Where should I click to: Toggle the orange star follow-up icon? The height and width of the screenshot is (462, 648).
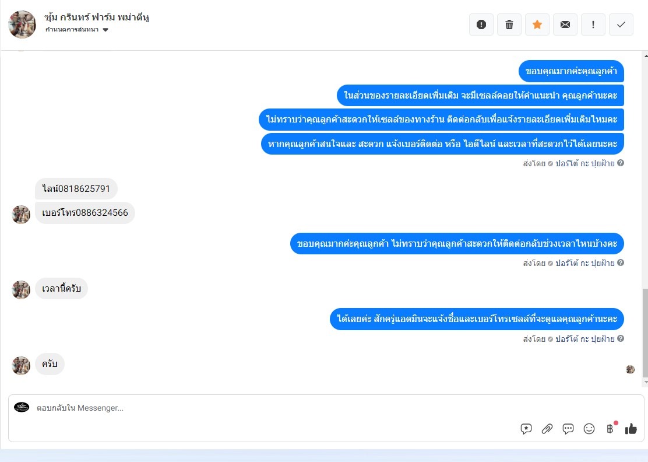tap(537, 24)
